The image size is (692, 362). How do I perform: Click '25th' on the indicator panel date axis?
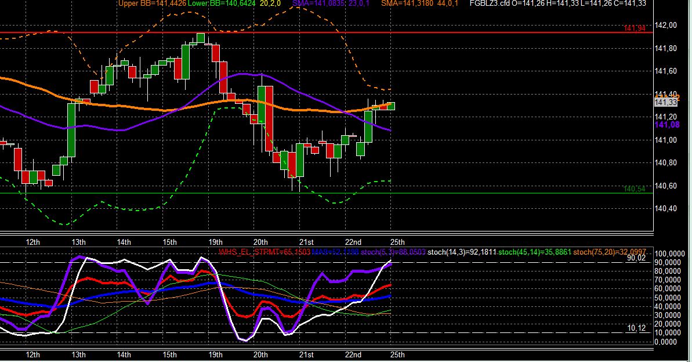pos(397,354)
